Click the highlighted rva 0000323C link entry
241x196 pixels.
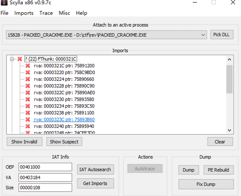64,119
